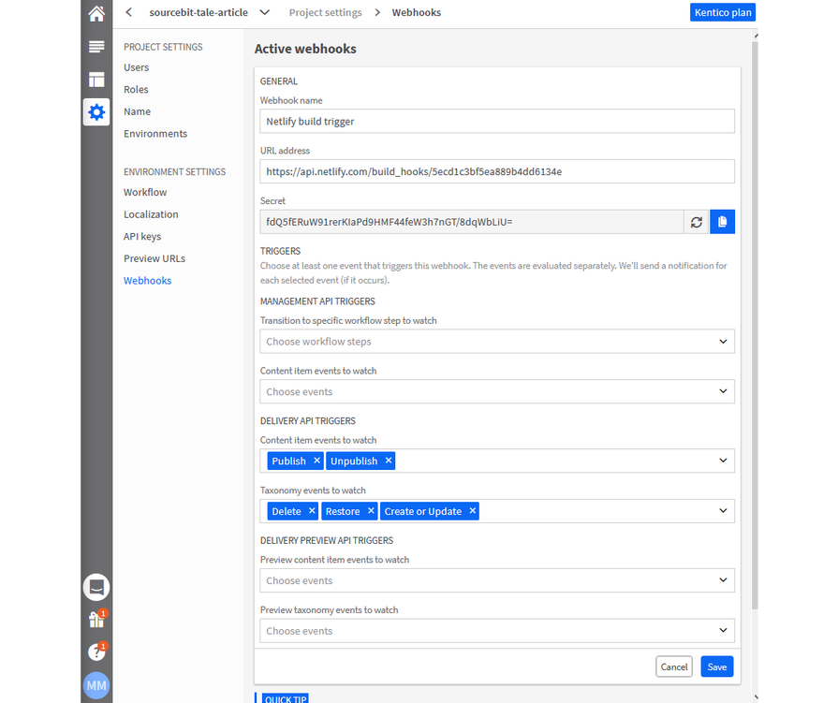
Task: Click the Webhook name input field
Action: click(x=496, y=122)
